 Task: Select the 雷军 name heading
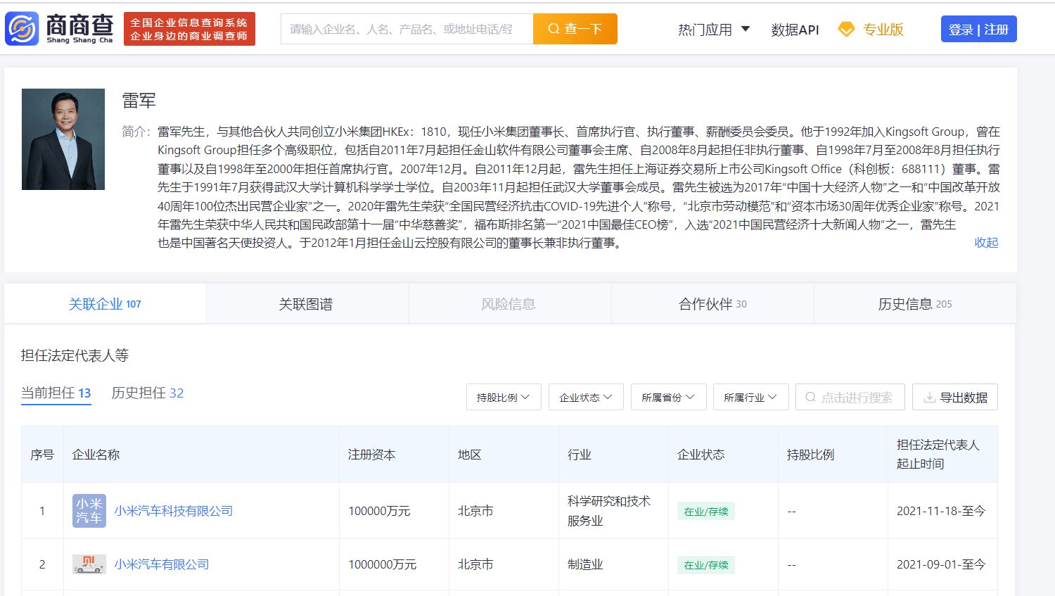pos(139,101)
